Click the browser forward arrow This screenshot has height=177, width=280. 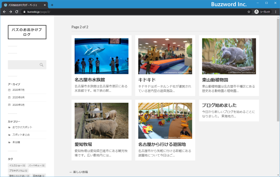[10, 12]
